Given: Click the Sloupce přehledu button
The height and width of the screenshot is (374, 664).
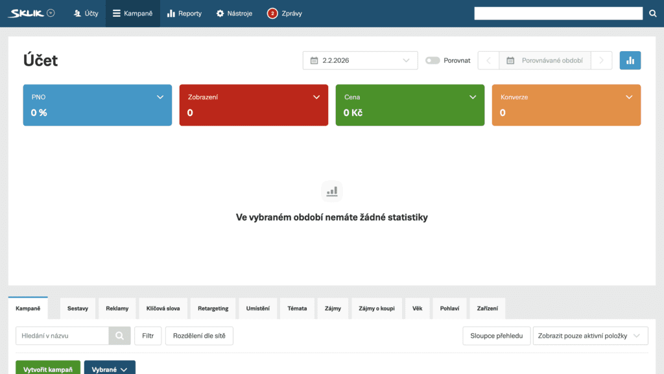Looking at the screenshot, I should coord(496,336).
